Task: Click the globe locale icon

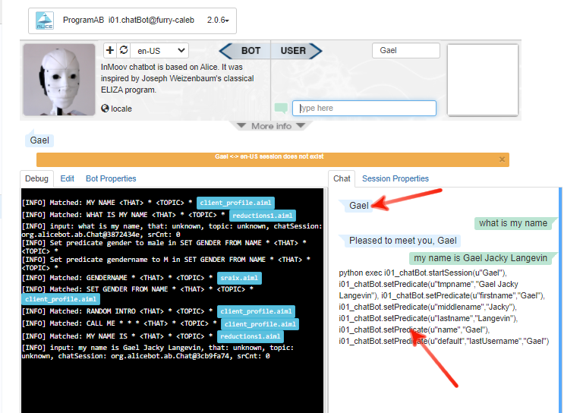Action: [105, 108]
